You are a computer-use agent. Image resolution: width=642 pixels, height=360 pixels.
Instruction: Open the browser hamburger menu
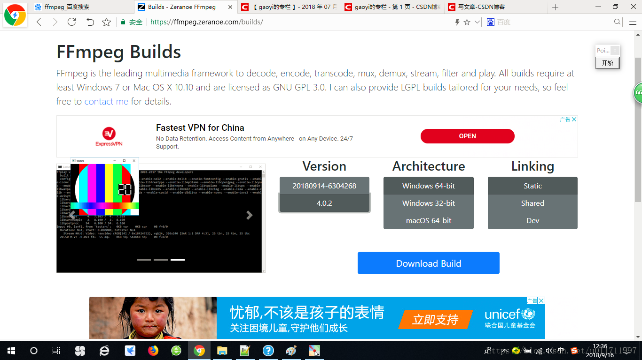[633, 22]
